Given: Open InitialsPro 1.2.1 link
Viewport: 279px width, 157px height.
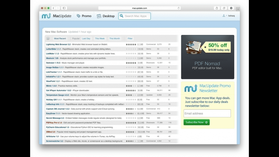Looking at the screenshot, I should tap(53, 77).
